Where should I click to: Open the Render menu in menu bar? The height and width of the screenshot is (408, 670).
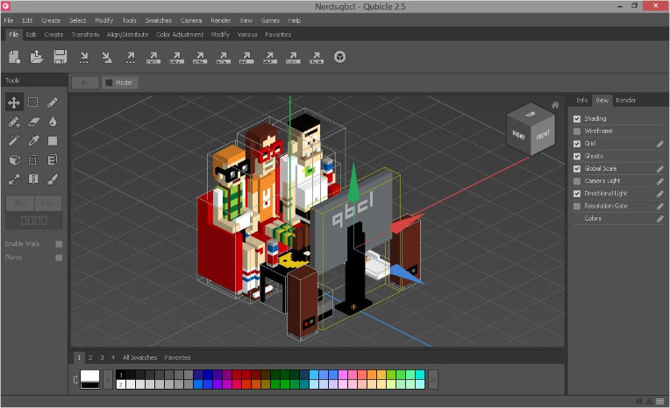(220, 20)
